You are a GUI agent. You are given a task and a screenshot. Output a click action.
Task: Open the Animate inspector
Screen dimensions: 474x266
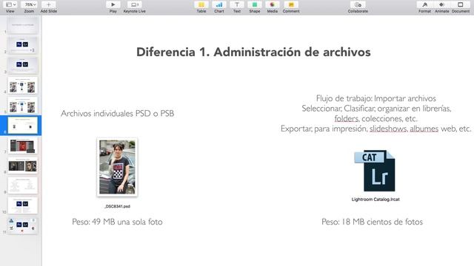pyautogui.click(x=441, y=5)
